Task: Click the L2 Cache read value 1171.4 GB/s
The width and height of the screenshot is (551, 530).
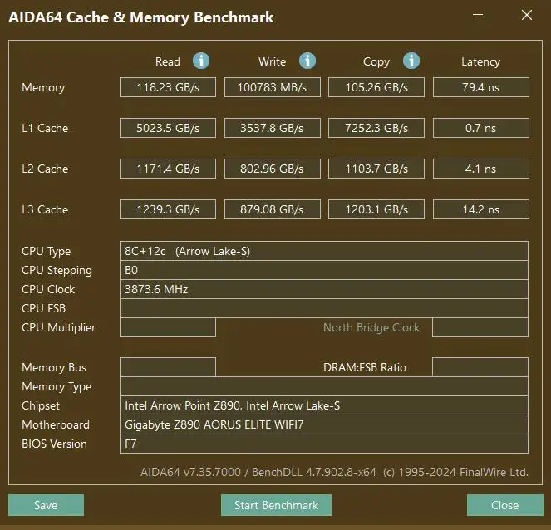Action: click(168, 169)
